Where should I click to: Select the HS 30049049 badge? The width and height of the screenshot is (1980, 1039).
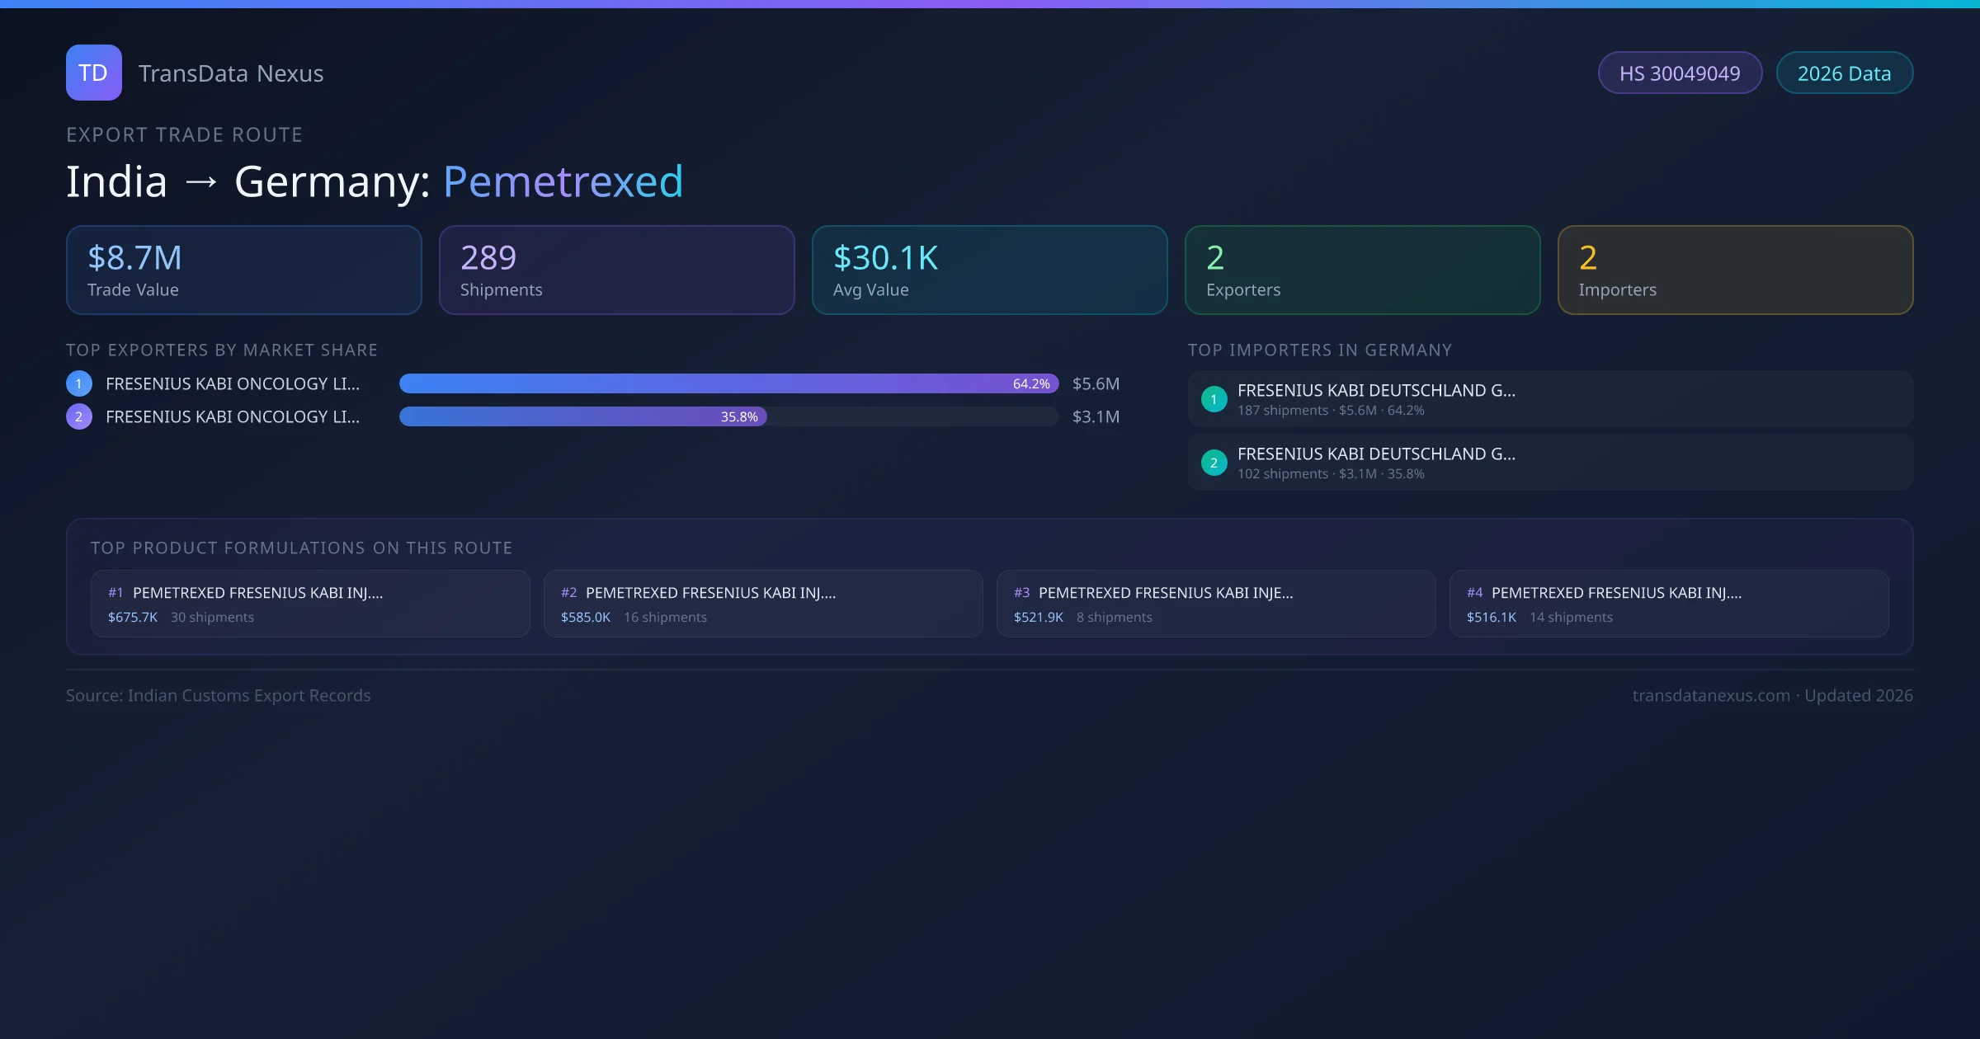[1680, 73]
